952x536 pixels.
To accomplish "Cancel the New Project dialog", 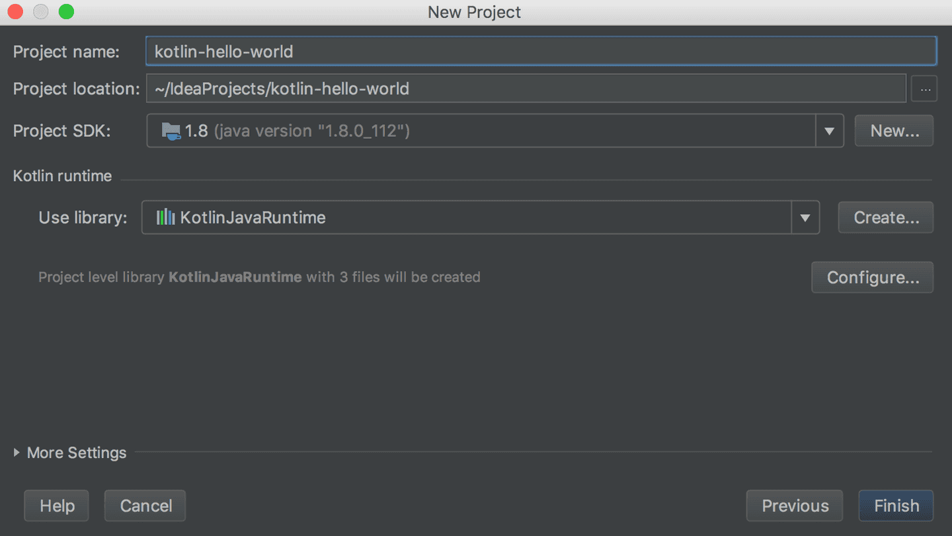I will [x=145, y=506].
